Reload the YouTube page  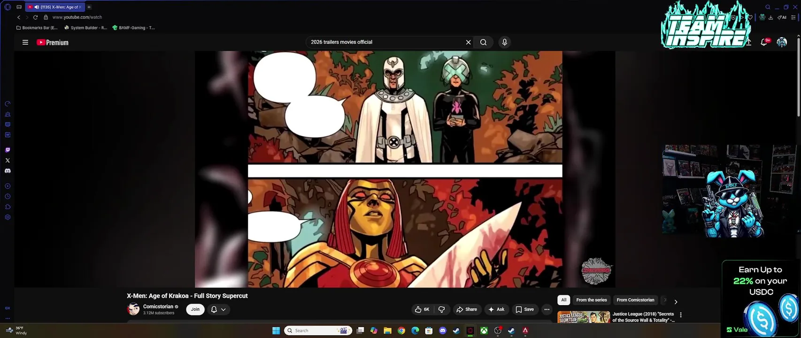(x=35, y=17)
